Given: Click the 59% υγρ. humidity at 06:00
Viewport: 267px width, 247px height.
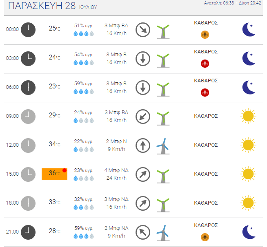Looking at the screenshot, I should 84,84.
